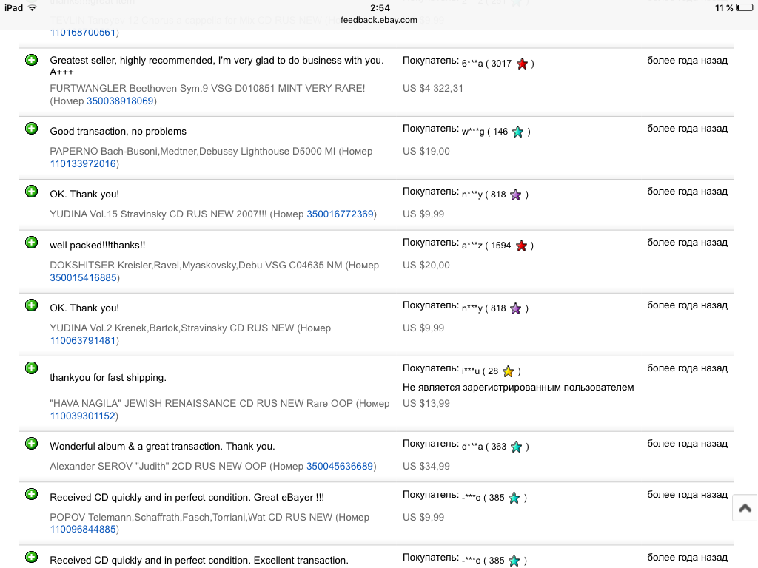The image size is (758, 568).
Task: Open item number 110063791481 link
Action: (83, 340)
